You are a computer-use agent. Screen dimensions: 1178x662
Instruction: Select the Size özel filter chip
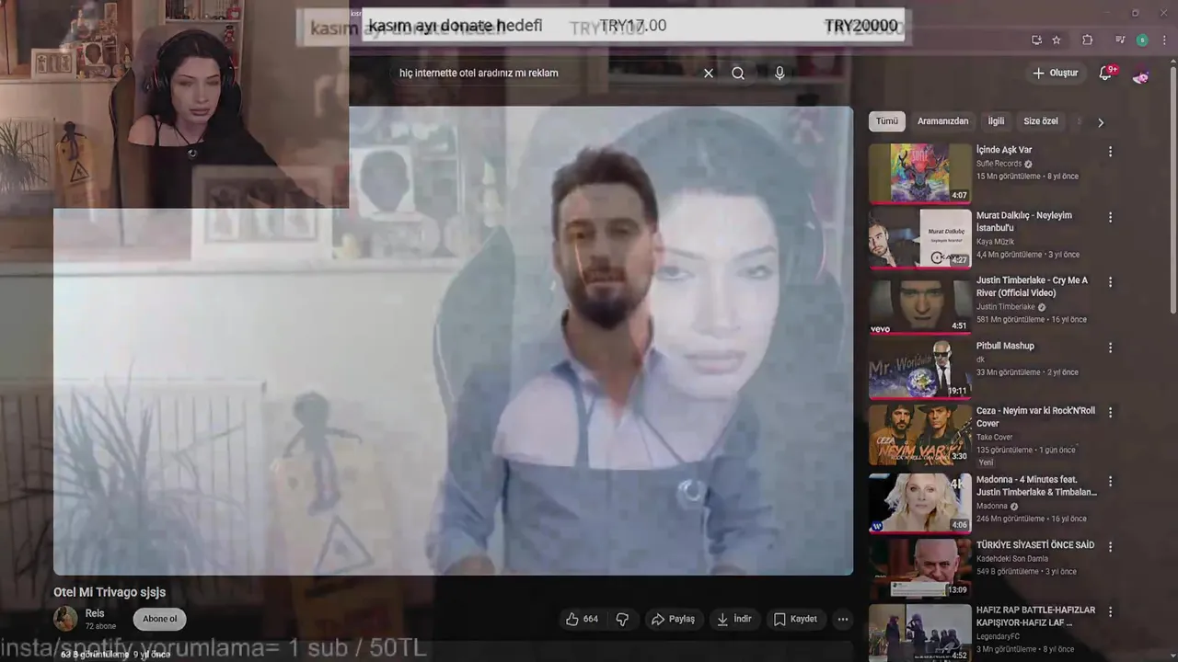[x=1041, y=121]
